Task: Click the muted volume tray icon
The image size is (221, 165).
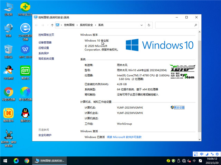Action: point(189,161)
